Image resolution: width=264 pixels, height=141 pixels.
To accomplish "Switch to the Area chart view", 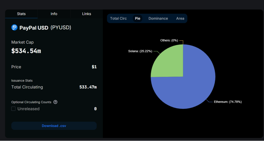I will (180, 19).
